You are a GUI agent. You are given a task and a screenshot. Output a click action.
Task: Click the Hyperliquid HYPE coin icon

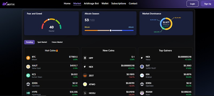[x=28, y=93]
